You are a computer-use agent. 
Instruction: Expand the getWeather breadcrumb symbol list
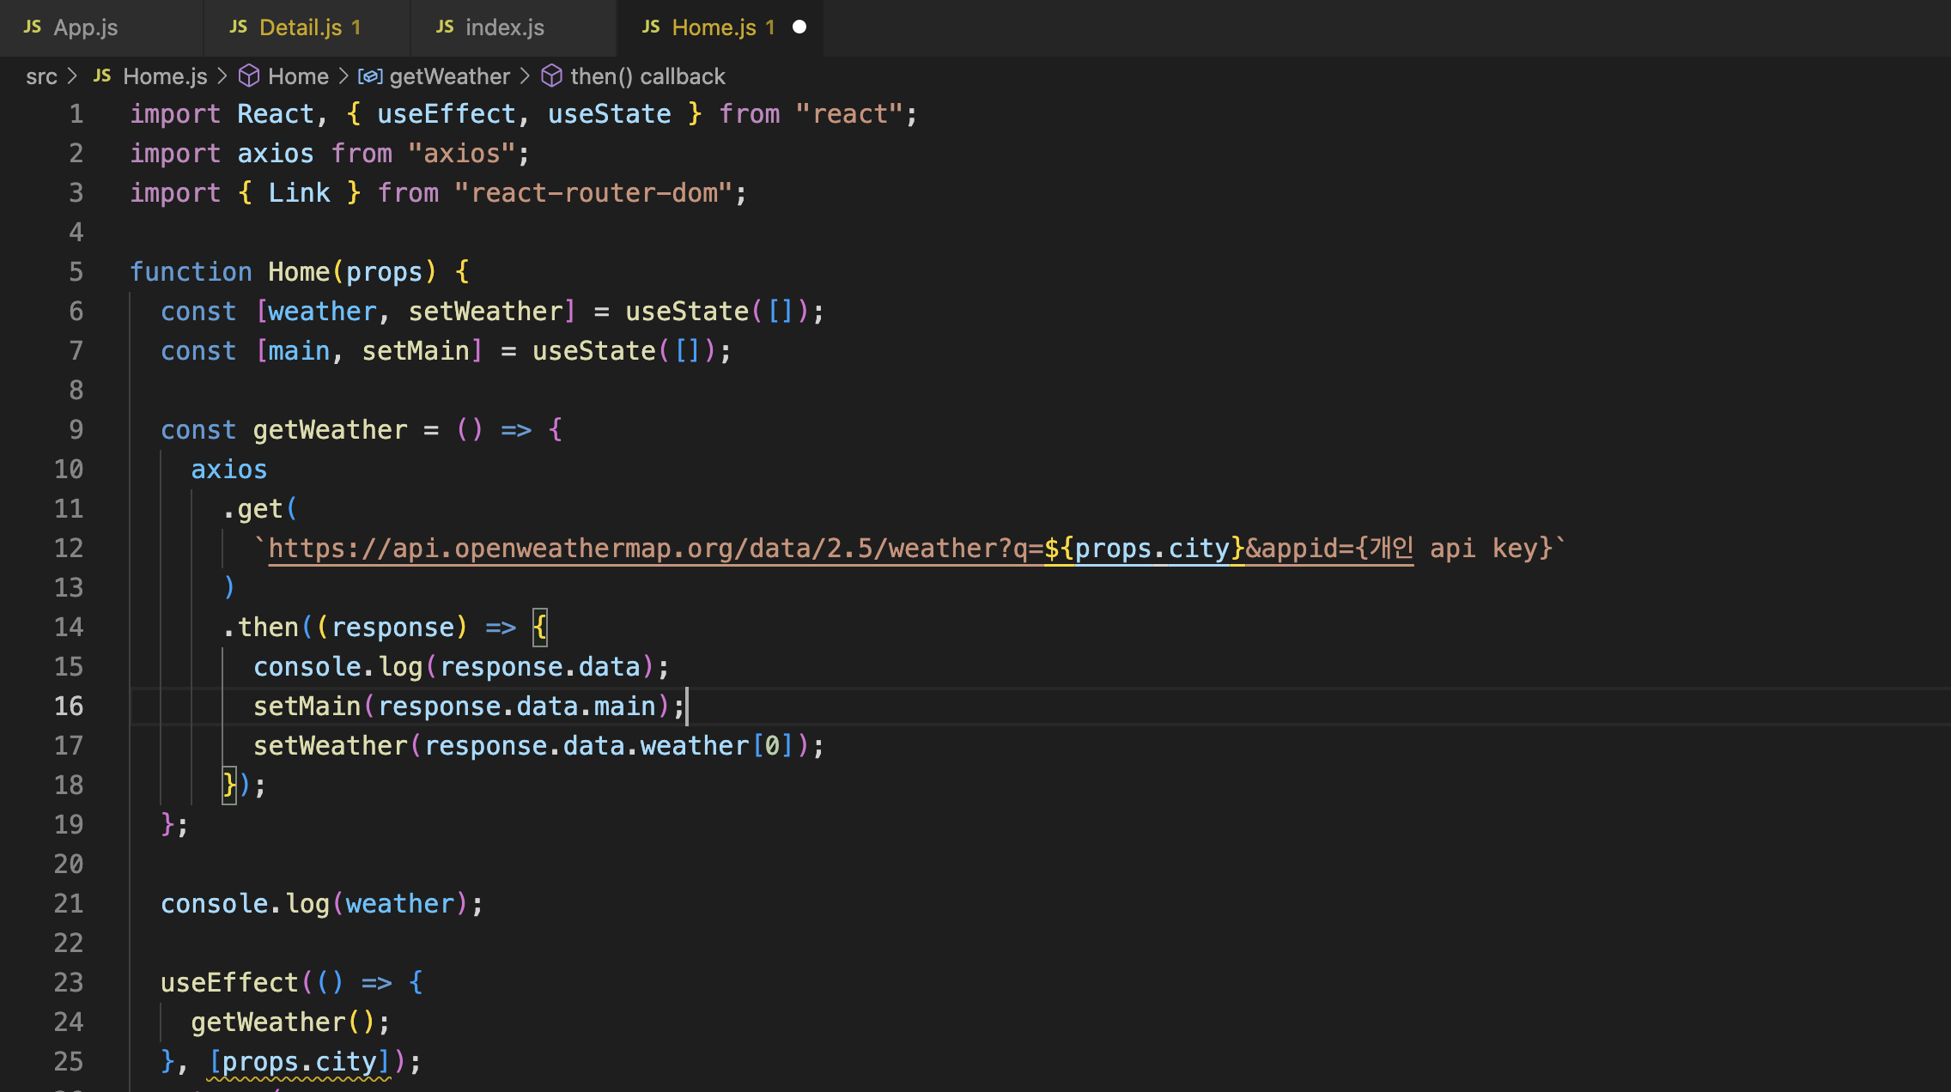[x=449, y=76]
